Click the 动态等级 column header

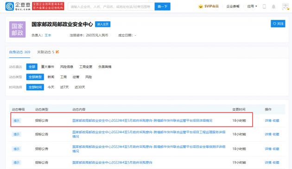(x=18, y=109)
